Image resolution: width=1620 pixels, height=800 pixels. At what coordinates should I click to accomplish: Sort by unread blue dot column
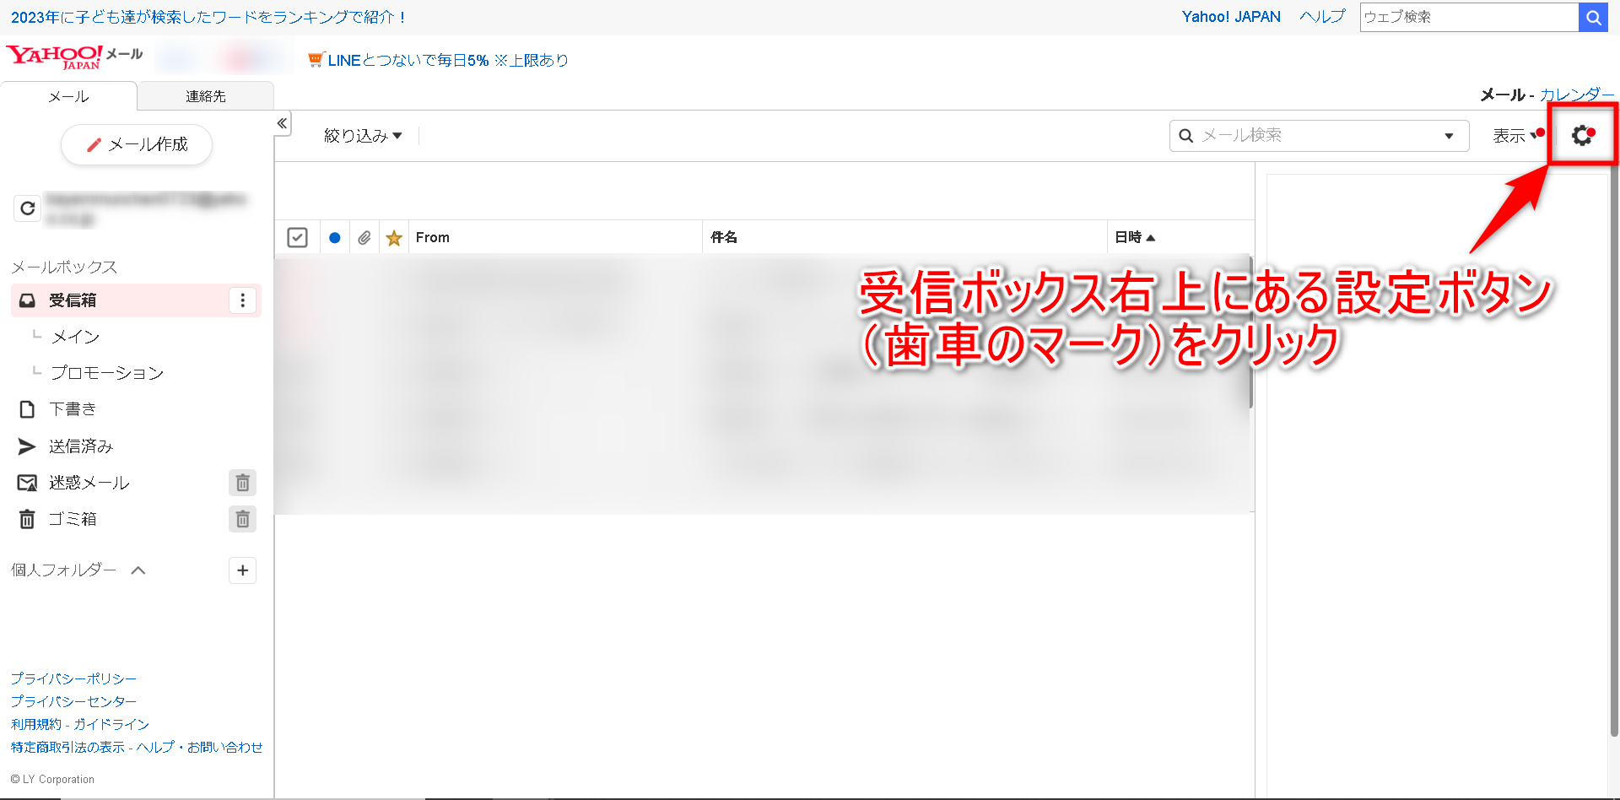pyautogui.click(x=335, y=238)
